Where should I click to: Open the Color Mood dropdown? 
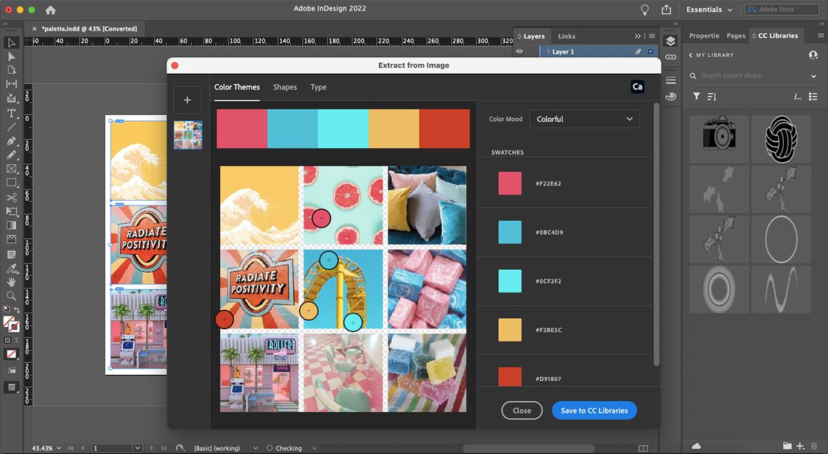pos(584,119)
